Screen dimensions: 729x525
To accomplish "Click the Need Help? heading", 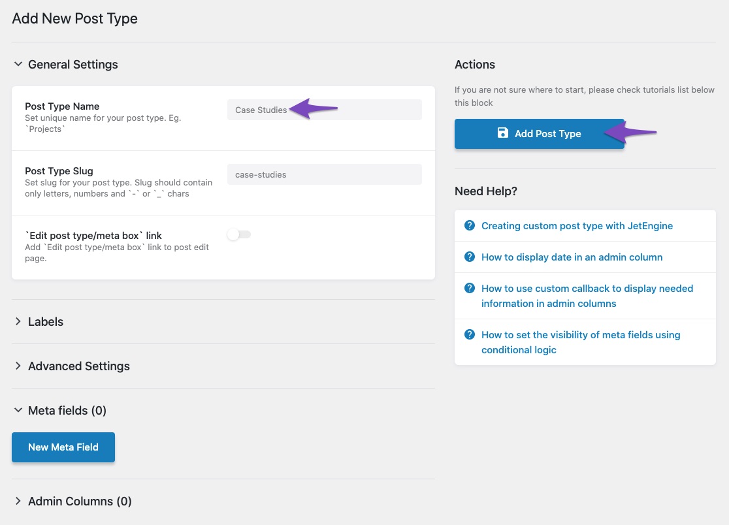I will tap(486, 191).
